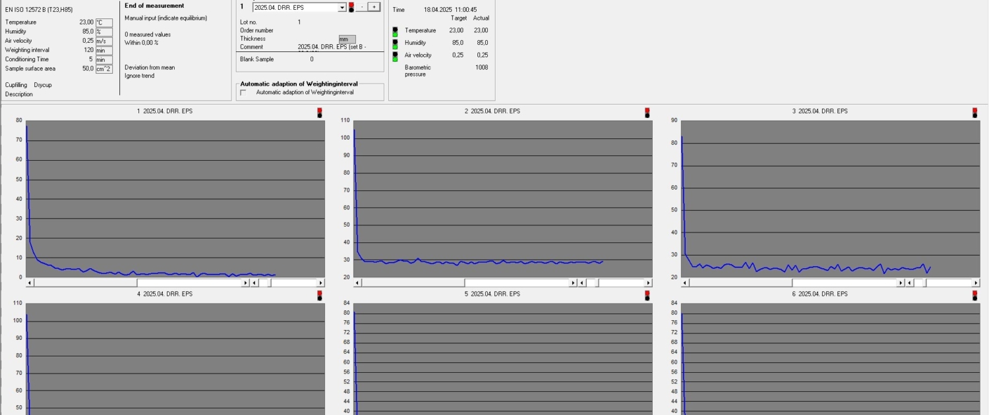Click the status light above chart 1
Image resolution: width=989 pixels, height=415 pixels.
pos(320,113)
